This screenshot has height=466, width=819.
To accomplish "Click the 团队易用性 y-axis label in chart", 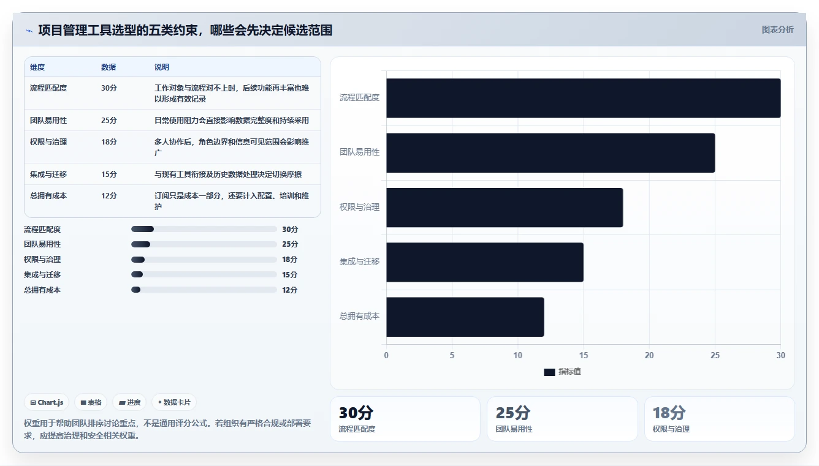I will (360, 152).
